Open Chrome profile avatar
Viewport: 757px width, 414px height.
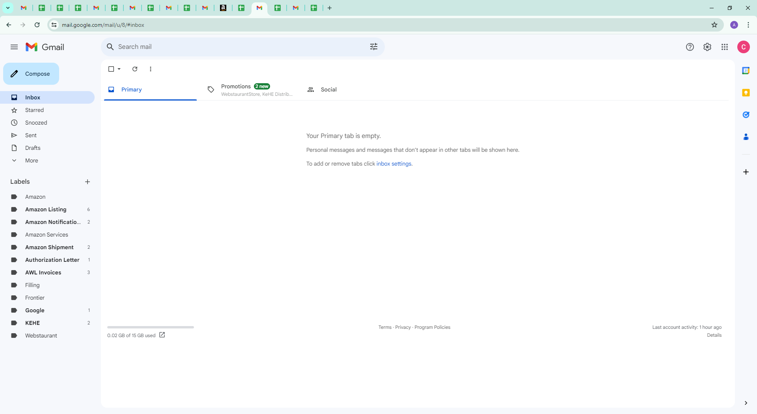tap(734, 25)
